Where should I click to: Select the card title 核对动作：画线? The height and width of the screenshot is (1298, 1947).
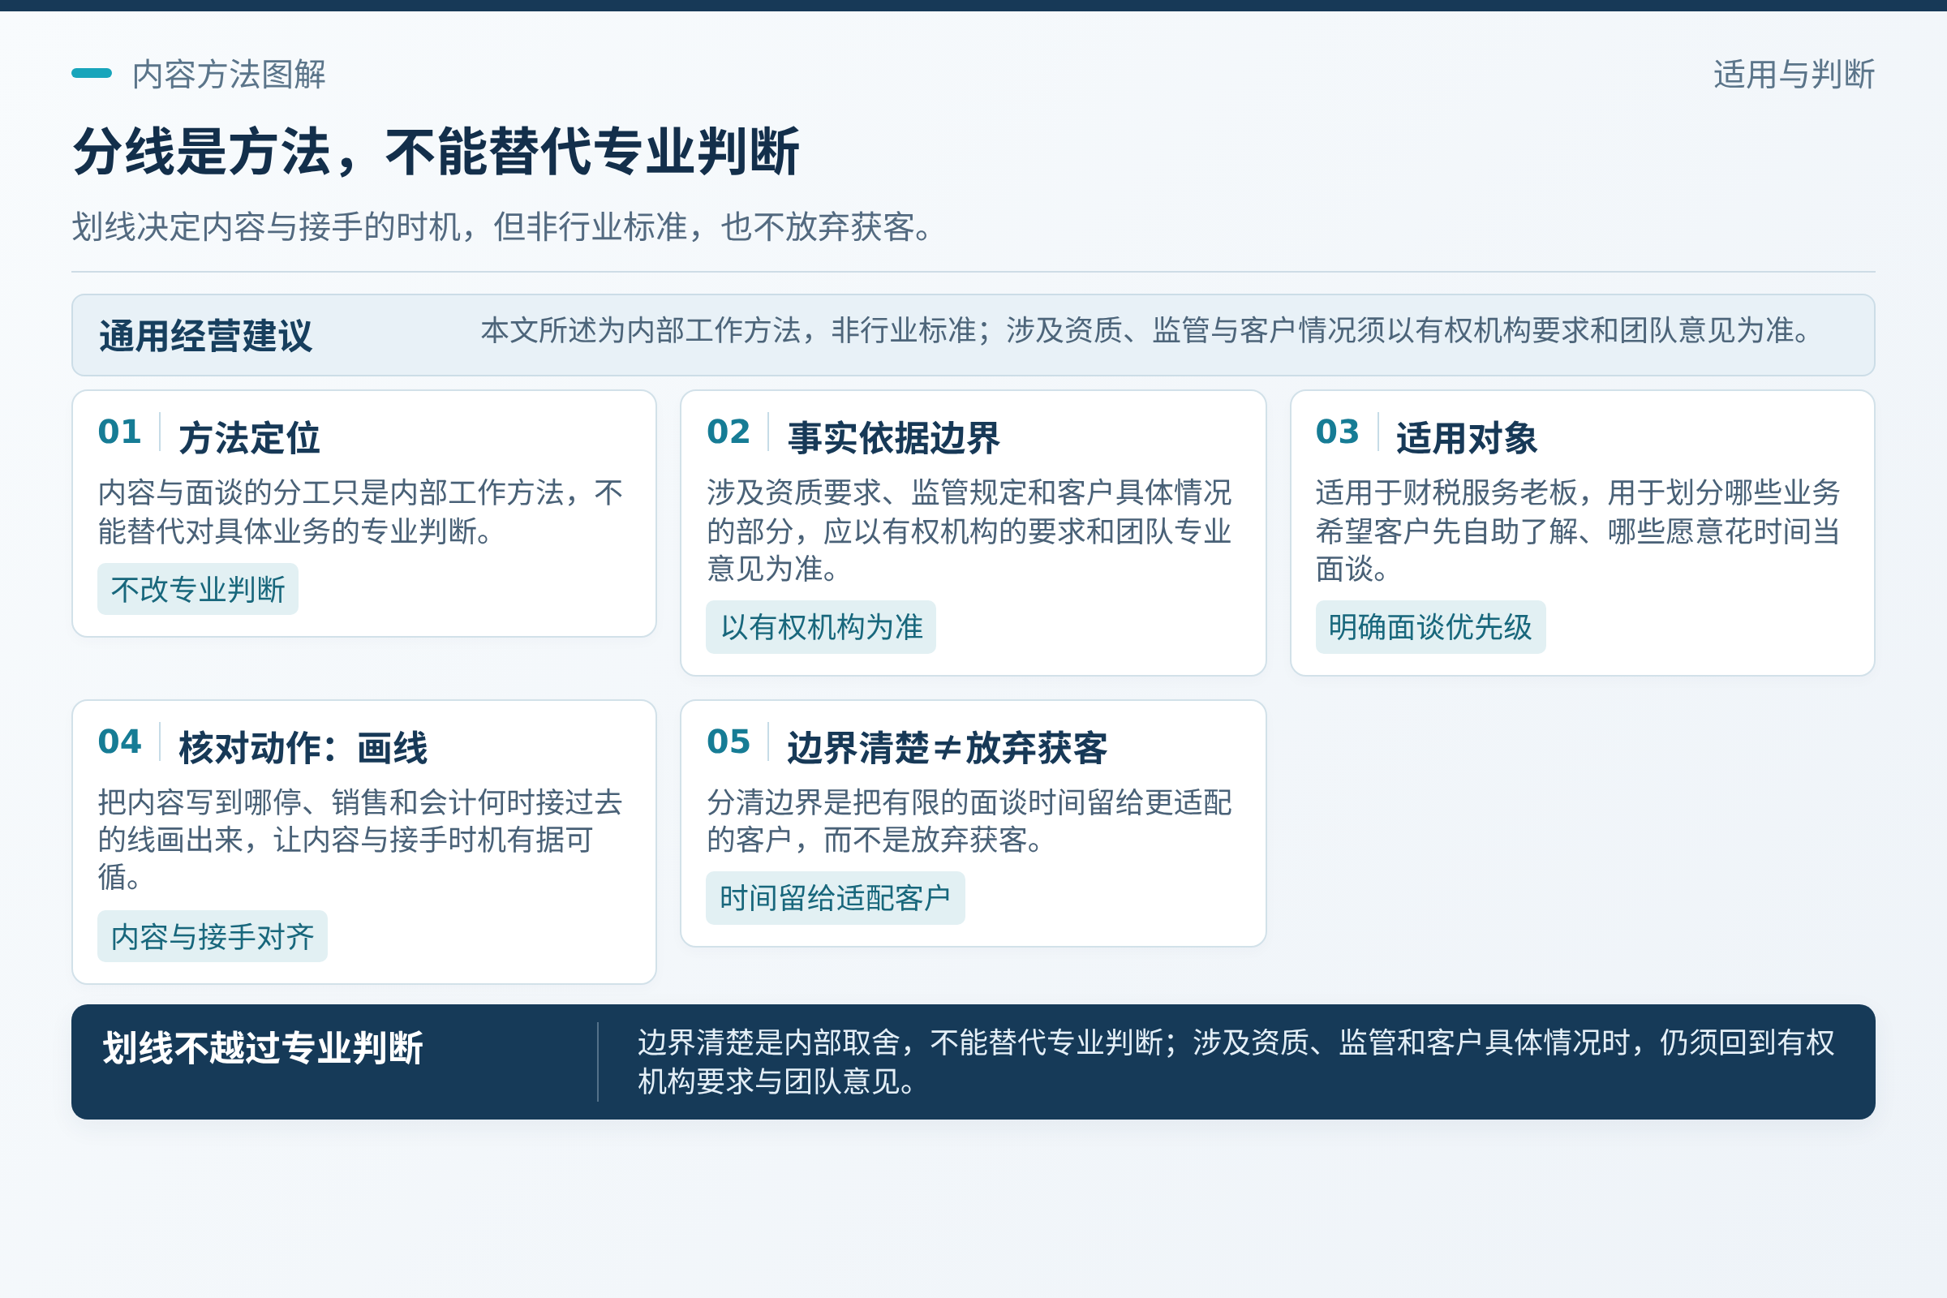(303, 747)
